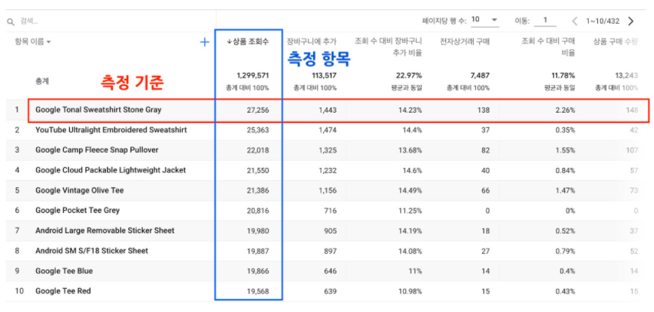Sort by 장바구니에 추가 column header
The height and width of the screenshot is (312, 654).
(312, 41)
